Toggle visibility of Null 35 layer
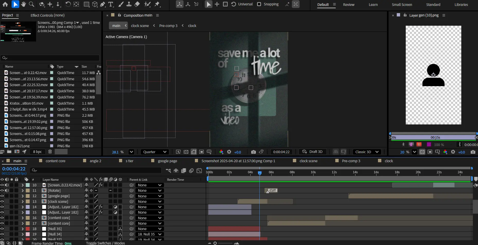The width and height of the screenshot is (478, 245). (x=2, y=229)
